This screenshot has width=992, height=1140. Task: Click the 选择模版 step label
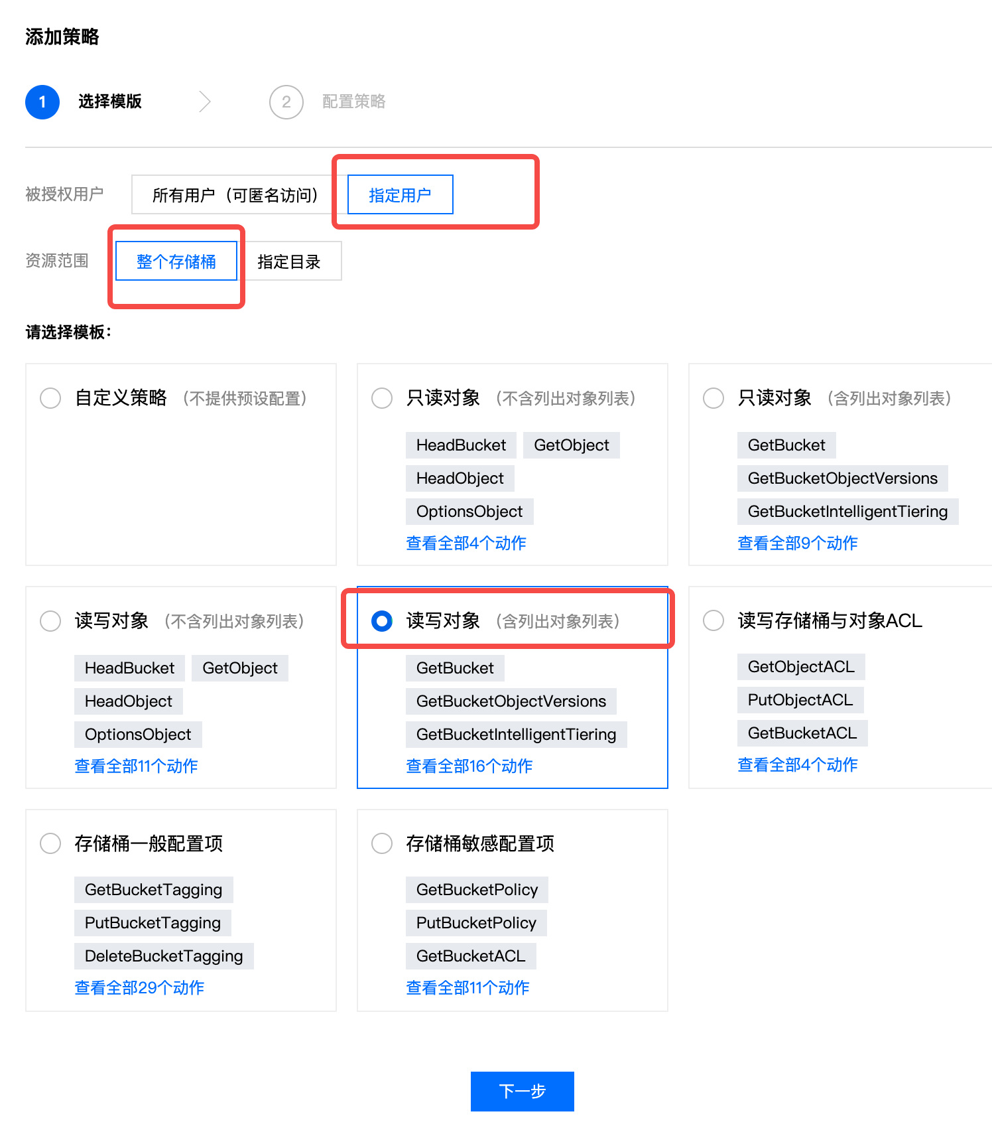pos(110,102)
